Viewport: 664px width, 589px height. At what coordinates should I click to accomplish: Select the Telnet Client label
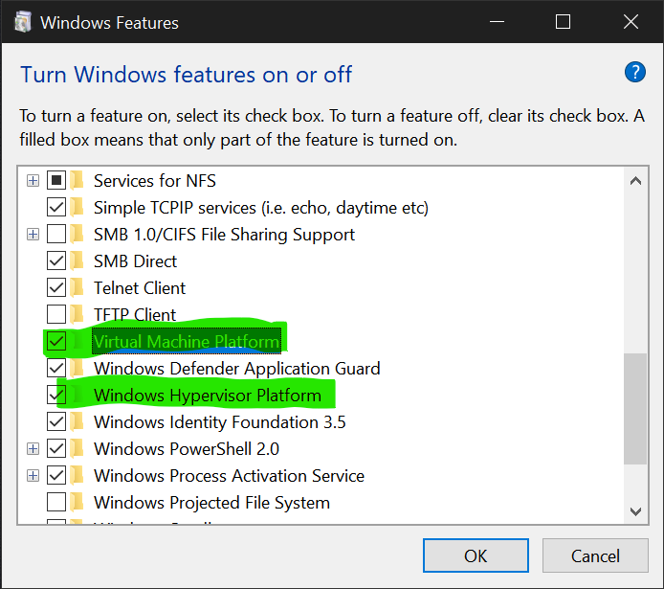click(140, 288)
